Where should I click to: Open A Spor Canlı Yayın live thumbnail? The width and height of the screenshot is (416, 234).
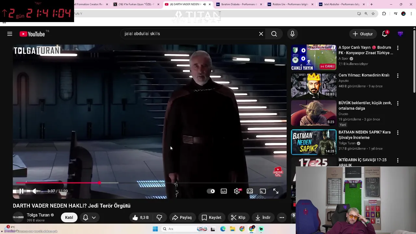(x=314, y=58)
